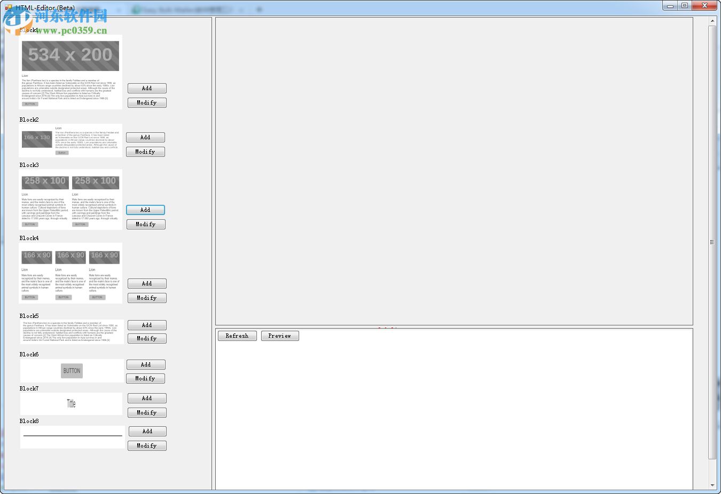Add the highlighted Block3 layout

145,210
